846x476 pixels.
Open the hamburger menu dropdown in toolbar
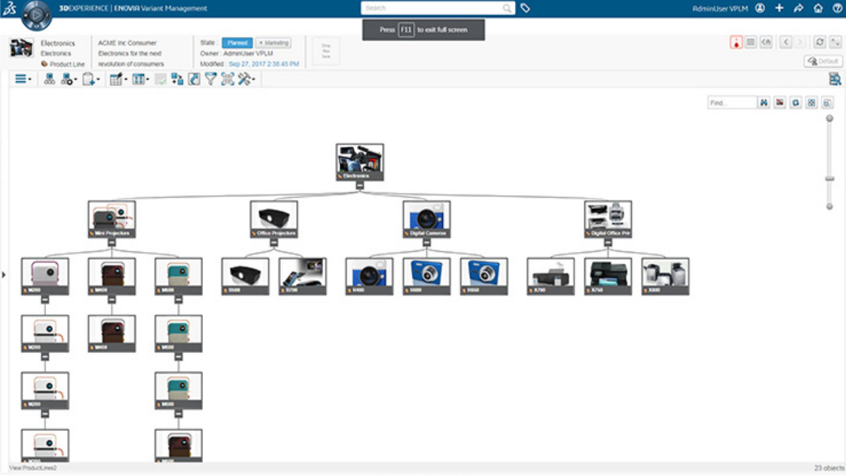[x=22, y=79]
